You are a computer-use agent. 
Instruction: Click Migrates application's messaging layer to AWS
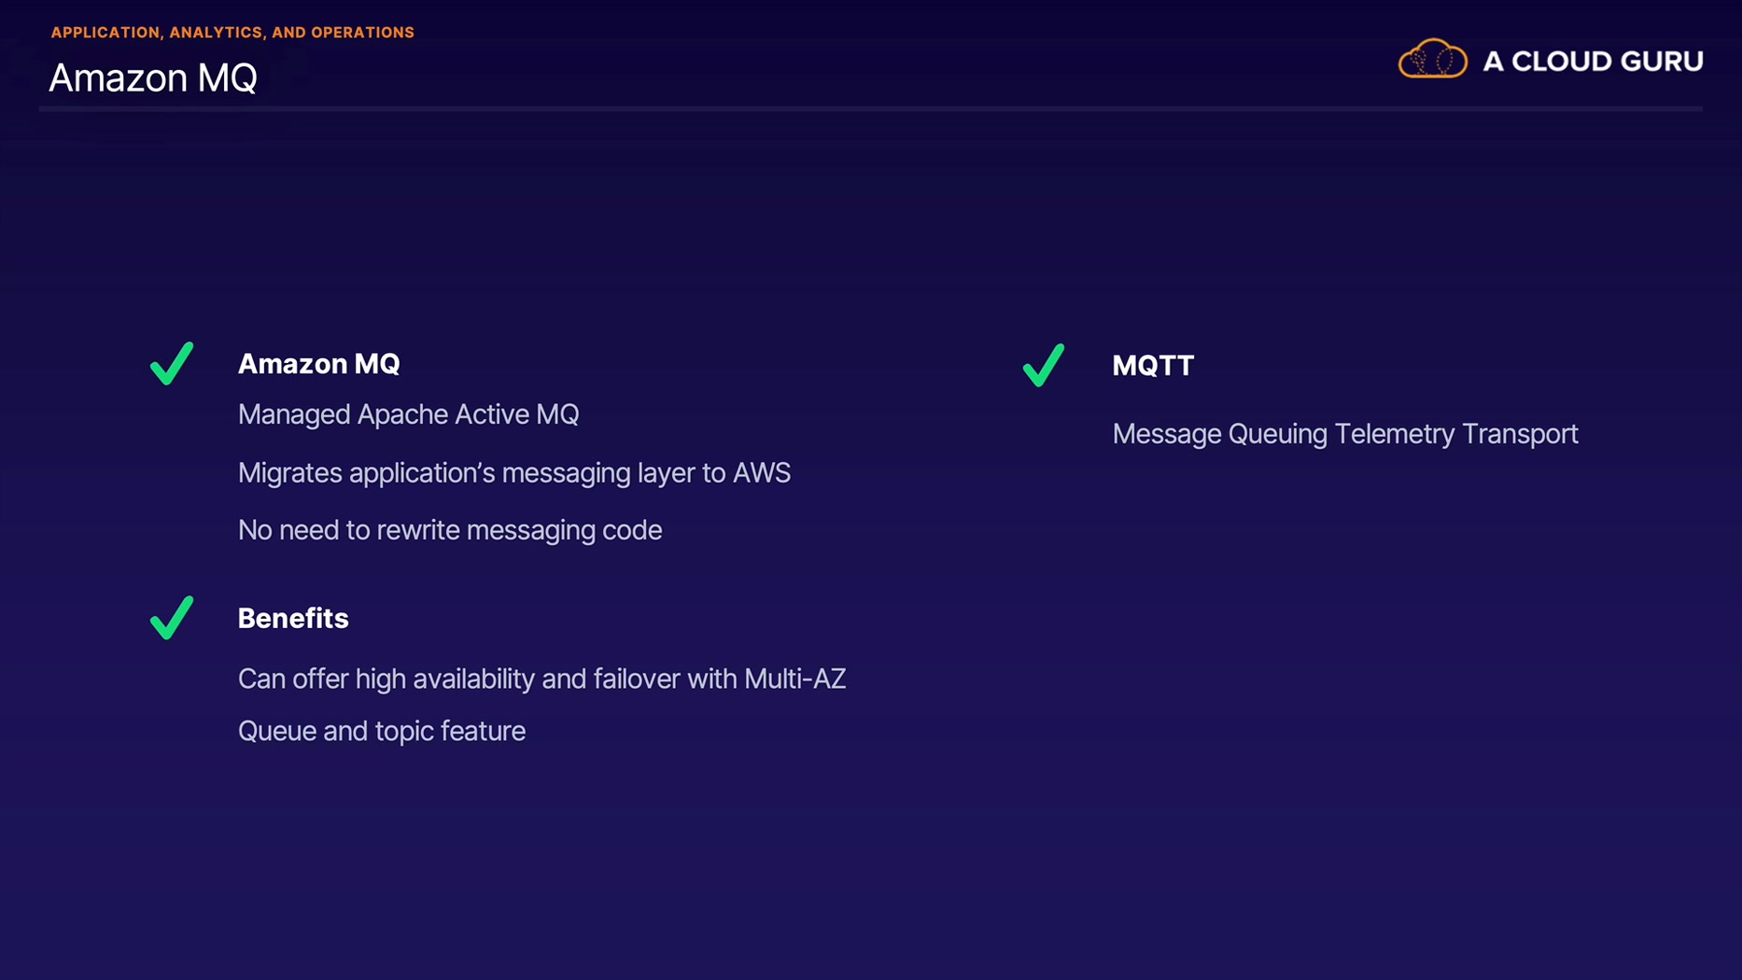(x=513, y=473)
